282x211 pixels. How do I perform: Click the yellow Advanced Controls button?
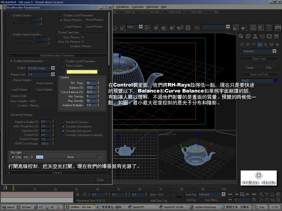[82, 72]
